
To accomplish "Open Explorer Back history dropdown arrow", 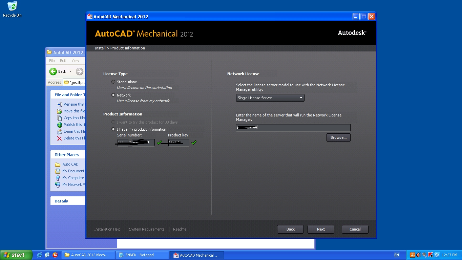I will point(70,71).
